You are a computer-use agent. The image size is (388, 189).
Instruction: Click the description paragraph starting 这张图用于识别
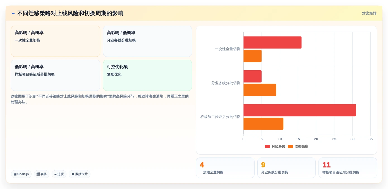click(100, 99)
